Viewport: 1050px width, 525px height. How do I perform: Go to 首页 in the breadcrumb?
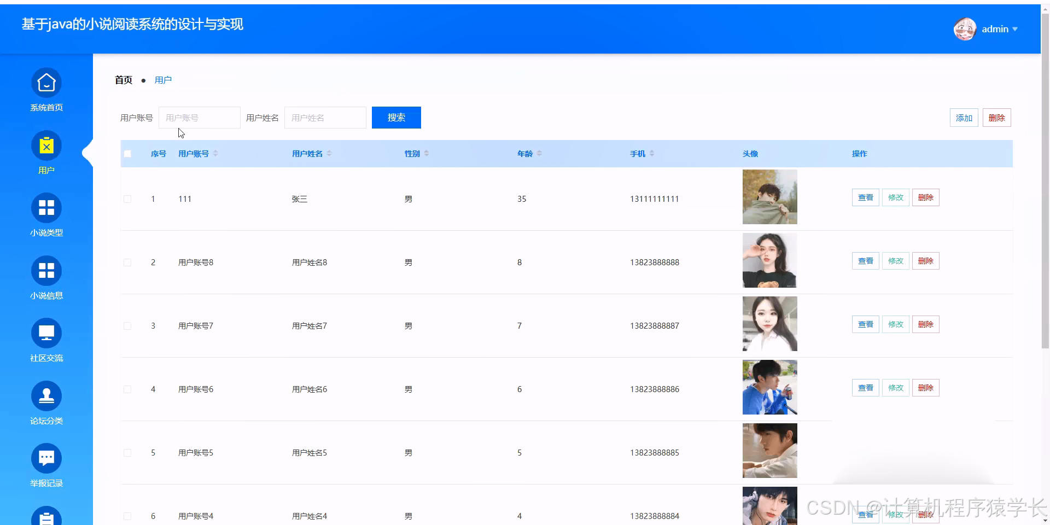124,80
